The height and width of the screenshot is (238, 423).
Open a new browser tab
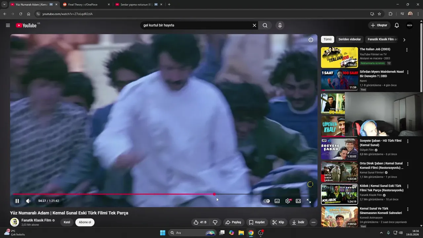(x=169, y=5)
